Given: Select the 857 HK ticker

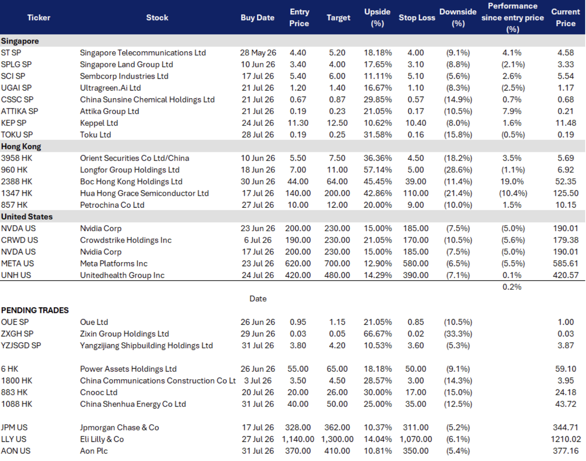Looking at the screenshot, I should (x=14, y=205).
